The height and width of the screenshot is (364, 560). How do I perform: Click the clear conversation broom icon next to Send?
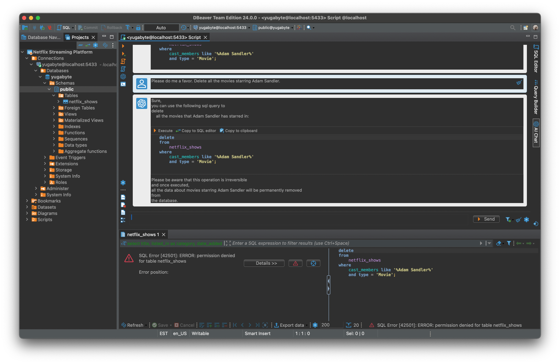[518, 220]
